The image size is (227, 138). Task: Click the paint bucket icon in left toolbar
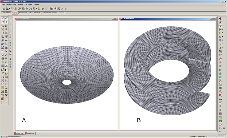tap(2, 73)
